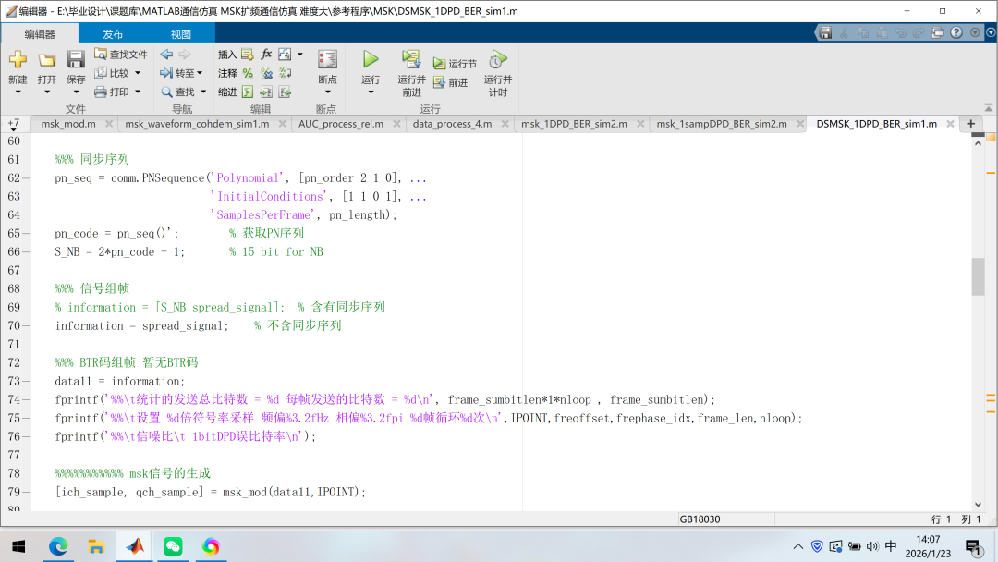Click the fixed-point data icon in Insert row
Viewport: 998px width, 562px height.
point(285,55)
